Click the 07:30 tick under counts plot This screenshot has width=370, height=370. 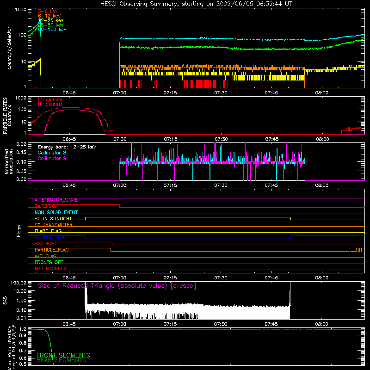click(221, 93)
